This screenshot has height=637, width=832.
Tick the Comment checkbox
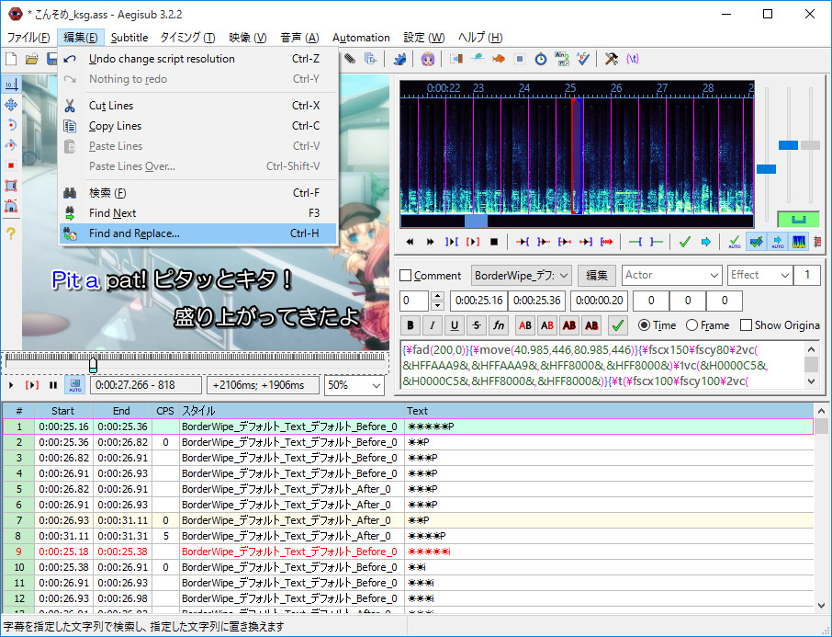tap(406, 275)
